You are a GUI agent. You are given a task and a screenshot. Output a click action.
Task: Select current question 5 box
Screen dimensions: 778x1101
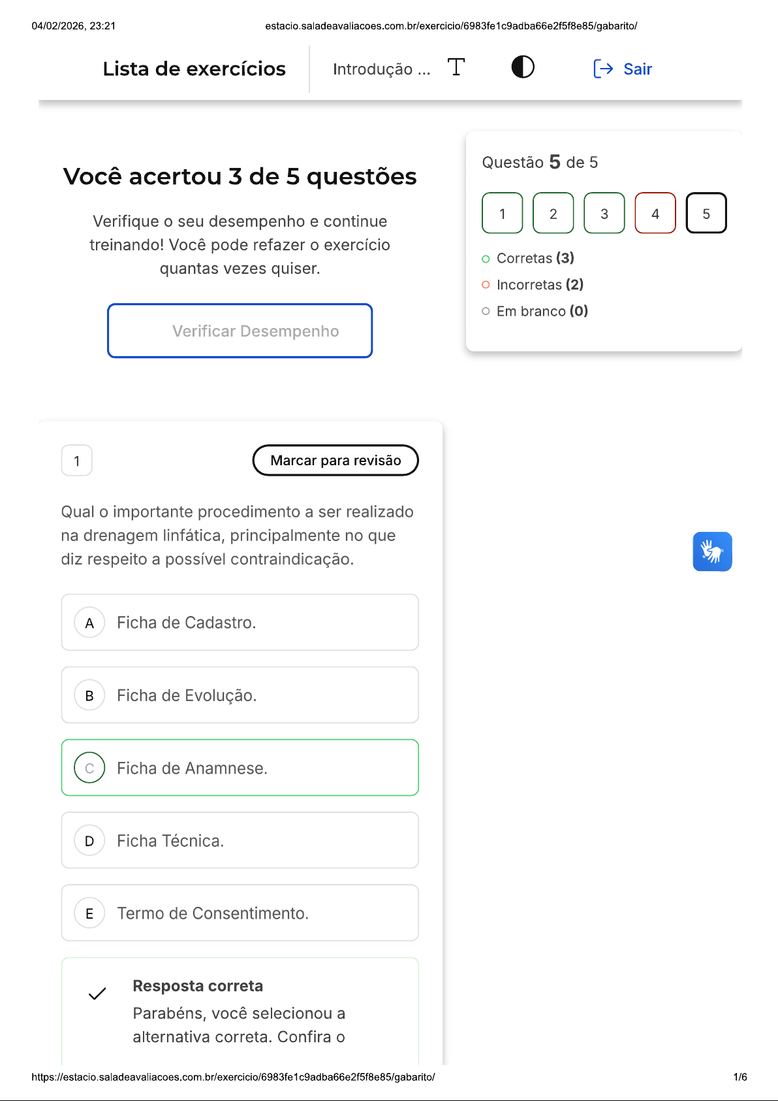click(x=706, y=213)
